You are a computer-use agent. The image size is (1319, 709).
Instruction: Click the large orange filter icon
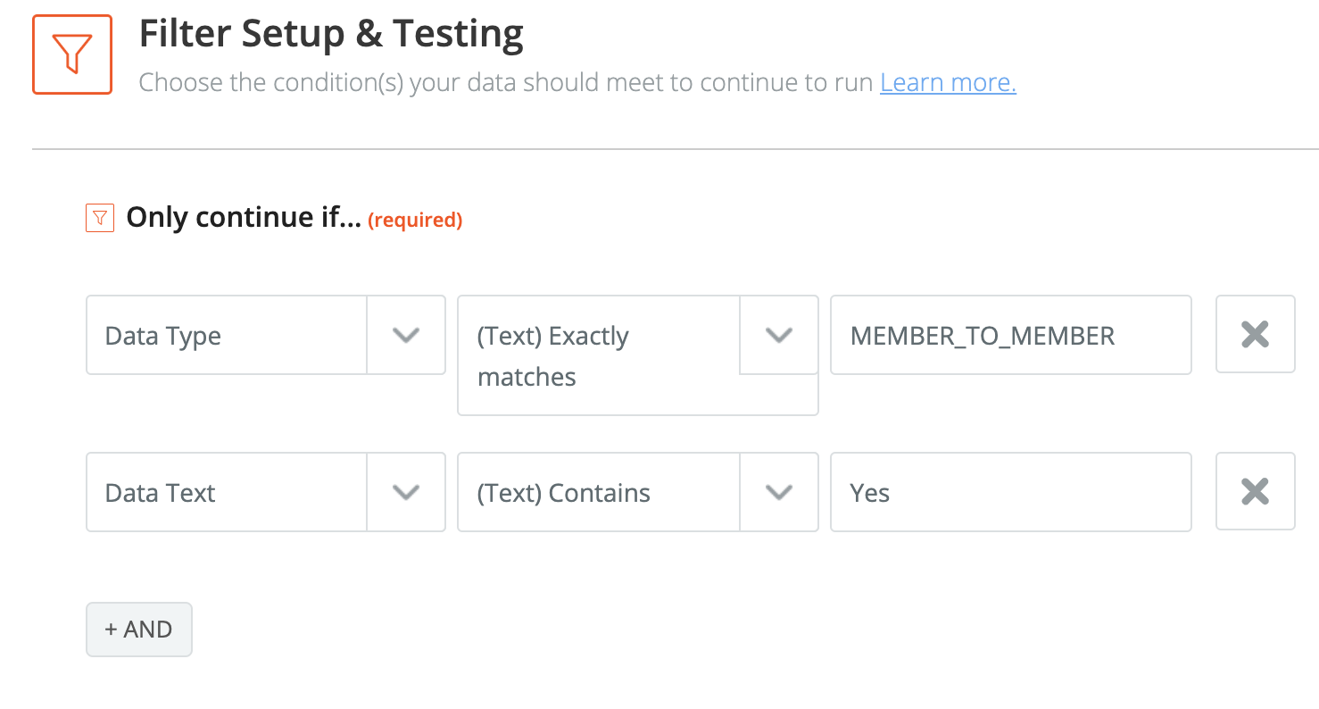pos(72,54)
